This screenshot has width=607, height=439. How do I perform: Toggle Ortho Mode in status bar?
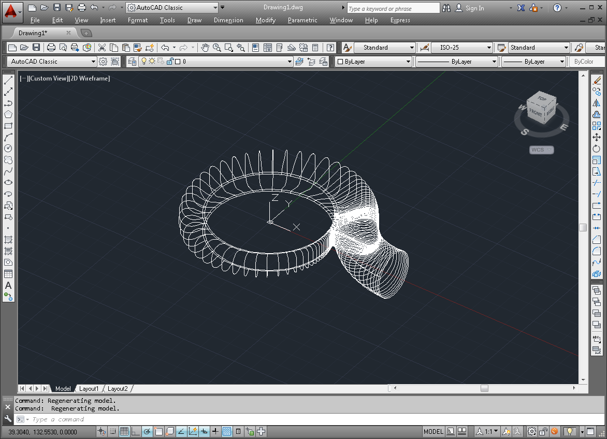[136, 431]
